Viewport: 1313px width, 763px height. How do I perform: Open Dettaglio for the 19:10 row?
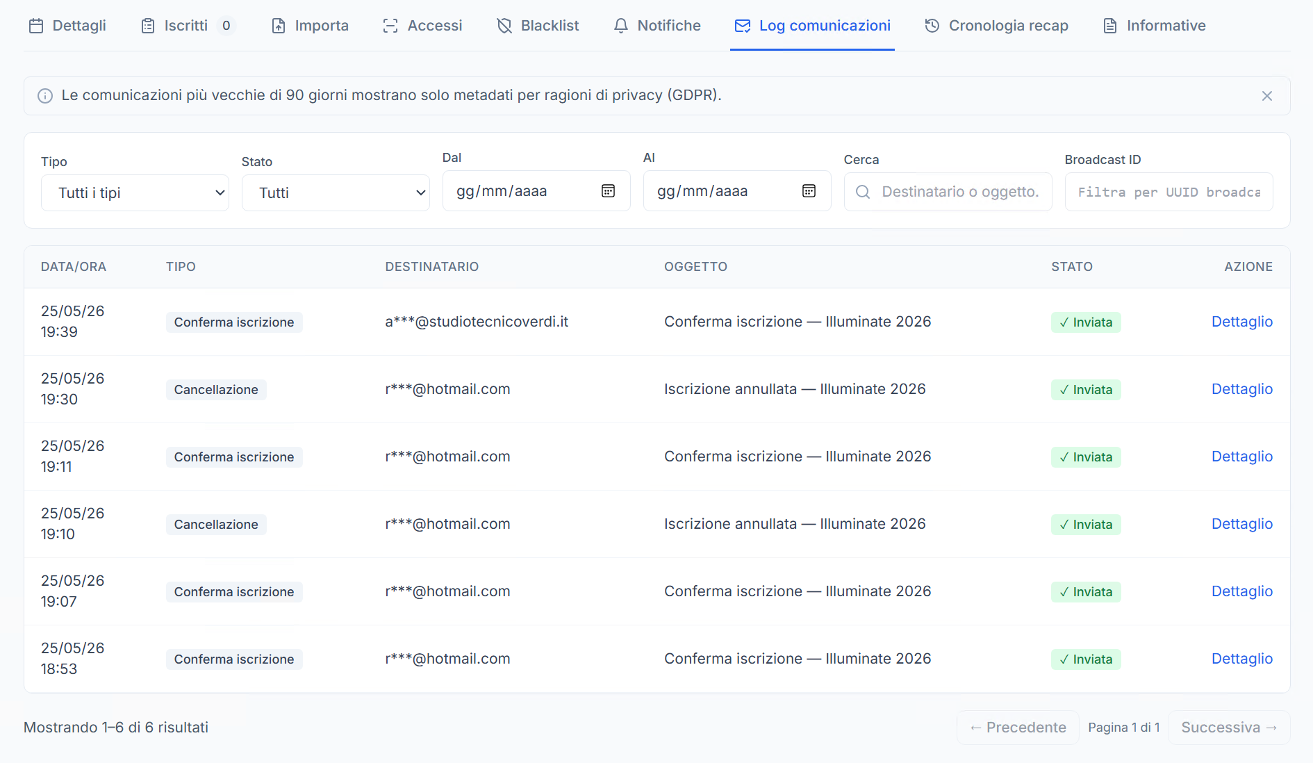(x=1242, y=524)
